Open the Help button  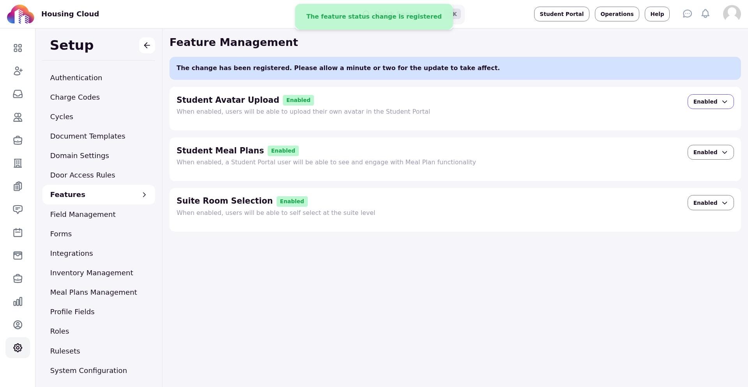(657, 14)
